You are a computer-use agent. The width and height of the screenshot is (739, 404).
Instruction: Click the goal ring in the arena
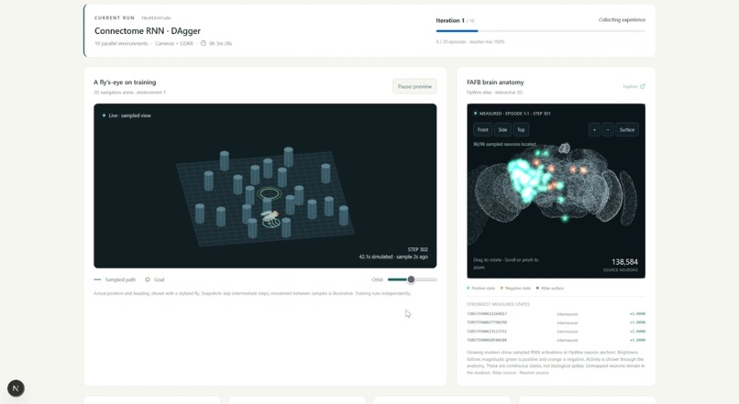tap(270, 193)
